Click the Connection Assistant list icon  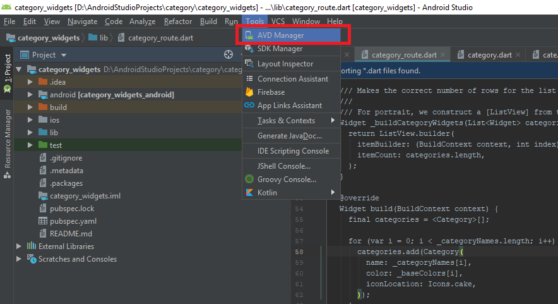(249, 79)
